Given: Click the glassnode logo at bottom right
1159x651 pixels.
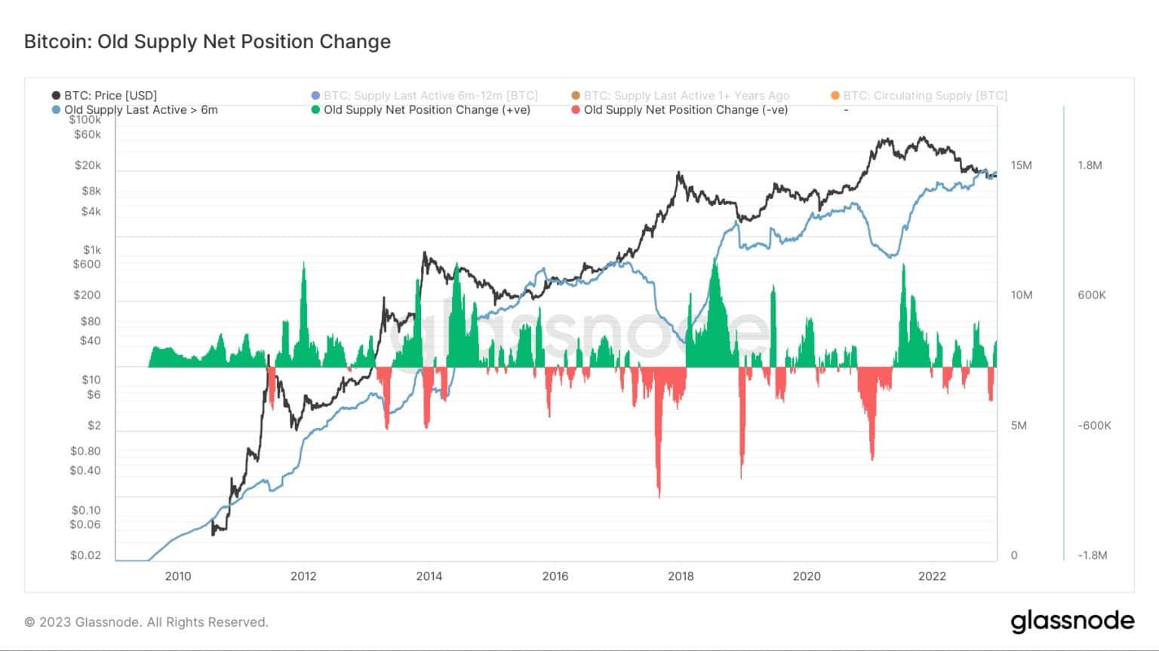Looking at the screenshot, I should (x=1072, y=621).
